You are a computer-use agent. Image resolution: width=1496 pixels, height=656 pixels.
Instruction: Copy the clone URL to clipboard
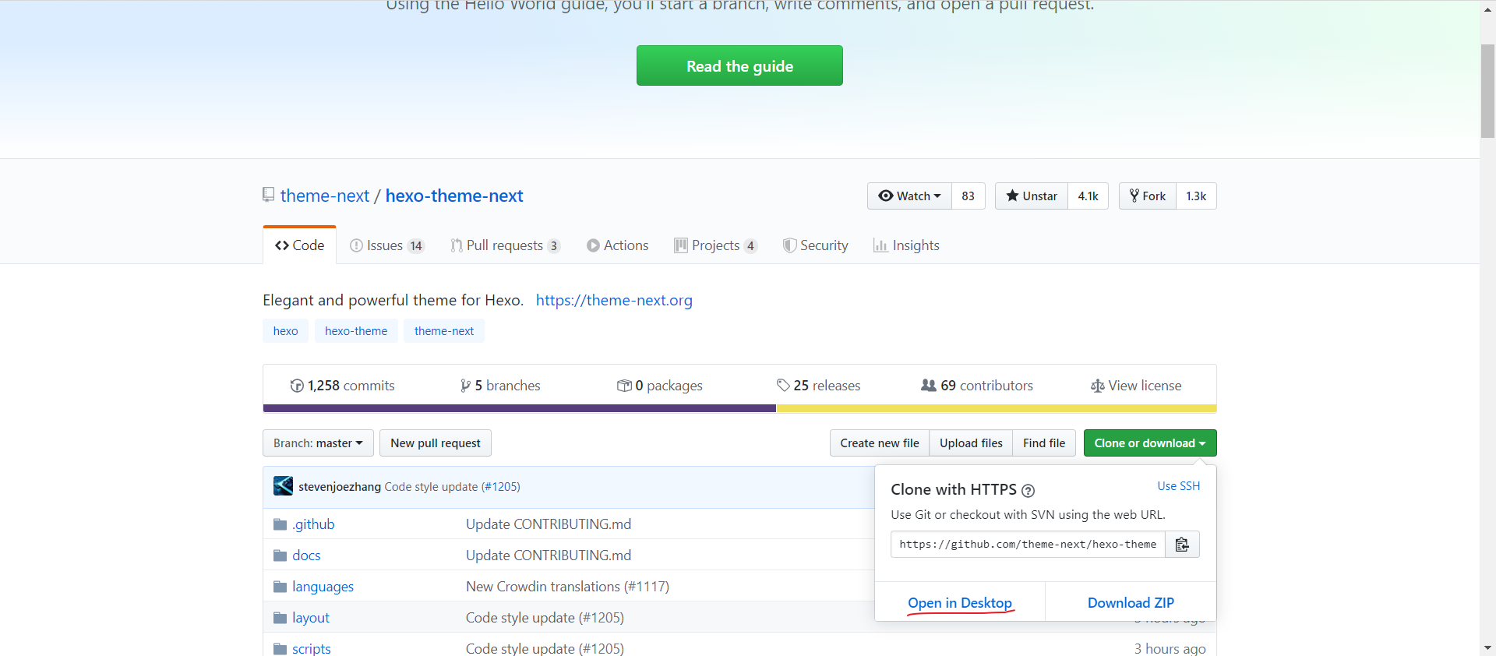click(1182, 545)
